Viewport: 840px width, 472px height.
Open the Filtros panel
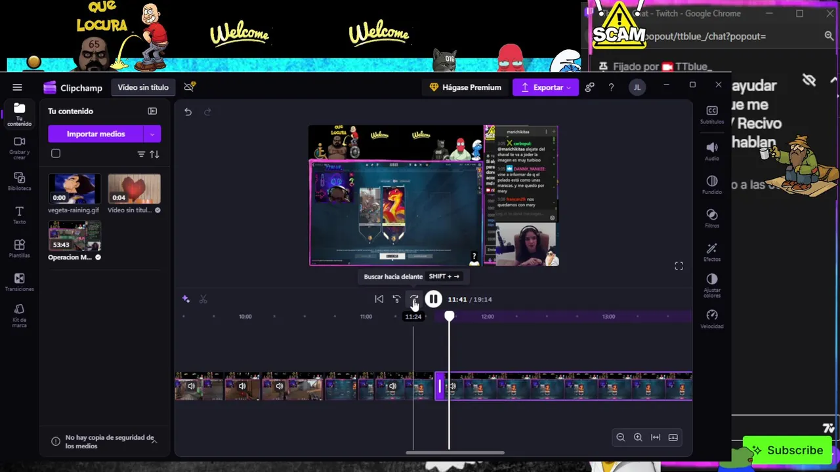tap(712, 218)
